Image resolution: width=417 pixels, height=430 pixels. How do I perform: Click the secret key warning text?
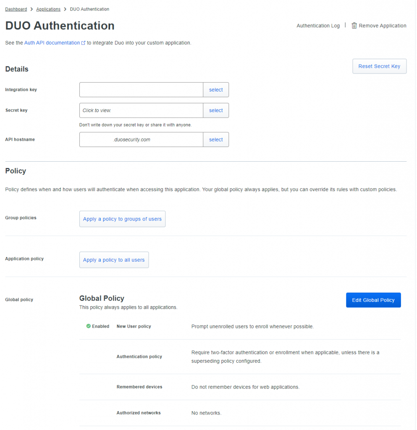136,125
